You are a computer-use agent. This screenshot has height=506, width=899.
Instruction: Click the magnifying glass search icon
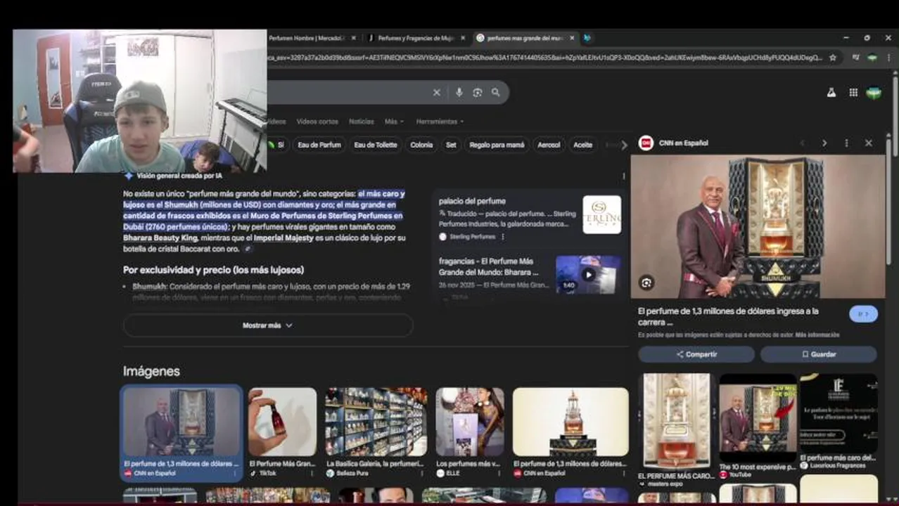pos(496,92)
